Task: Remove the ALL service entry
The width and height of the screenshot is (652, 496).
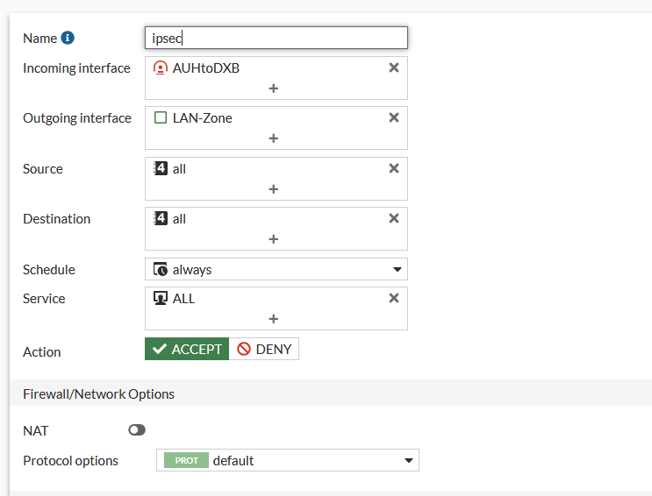Action: click(x=394, y=298)
